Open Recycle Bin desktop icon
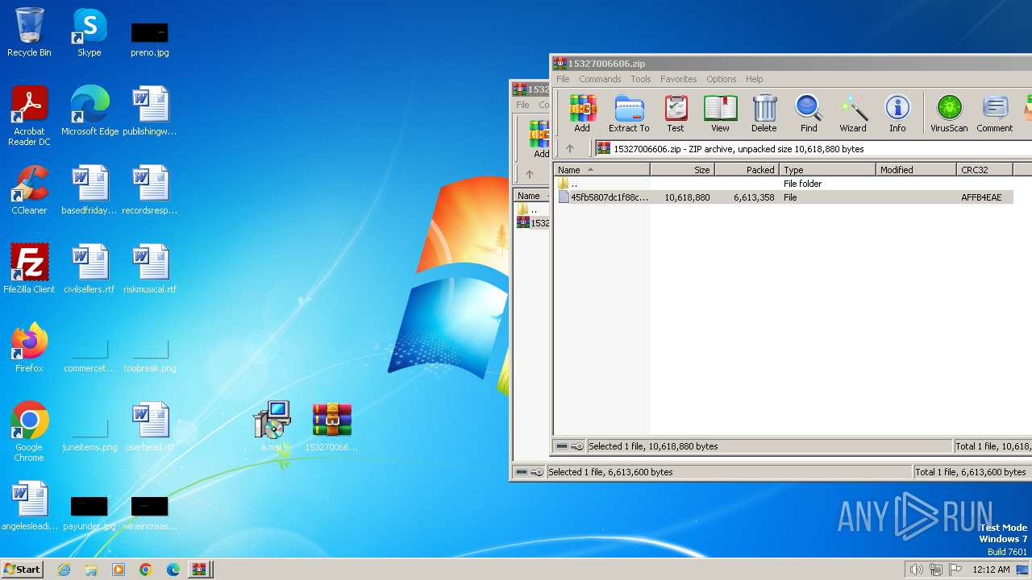1032x580 pixels. (x=29, y=32)
